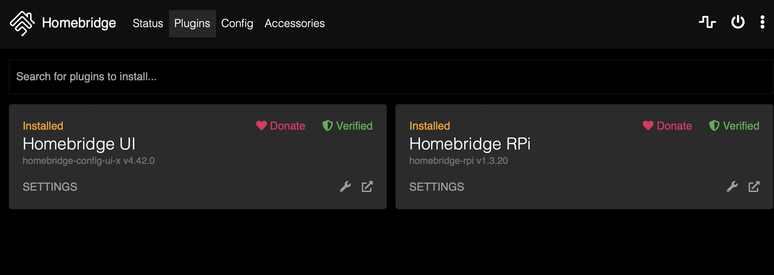Select the Plugins tab

tap(192, 23)
